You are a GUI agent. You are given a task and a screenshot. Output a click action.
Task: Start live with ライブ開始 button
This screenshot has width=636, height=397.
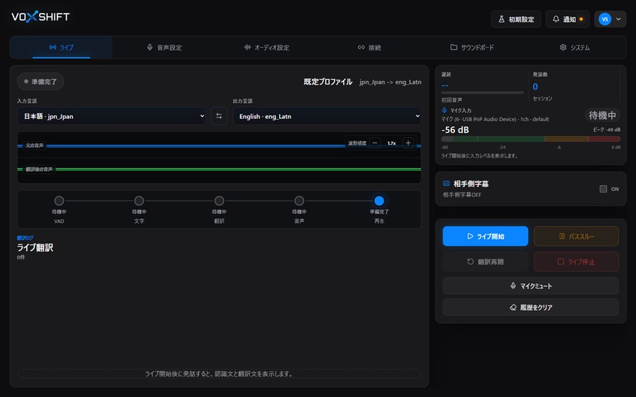[485, 236]
